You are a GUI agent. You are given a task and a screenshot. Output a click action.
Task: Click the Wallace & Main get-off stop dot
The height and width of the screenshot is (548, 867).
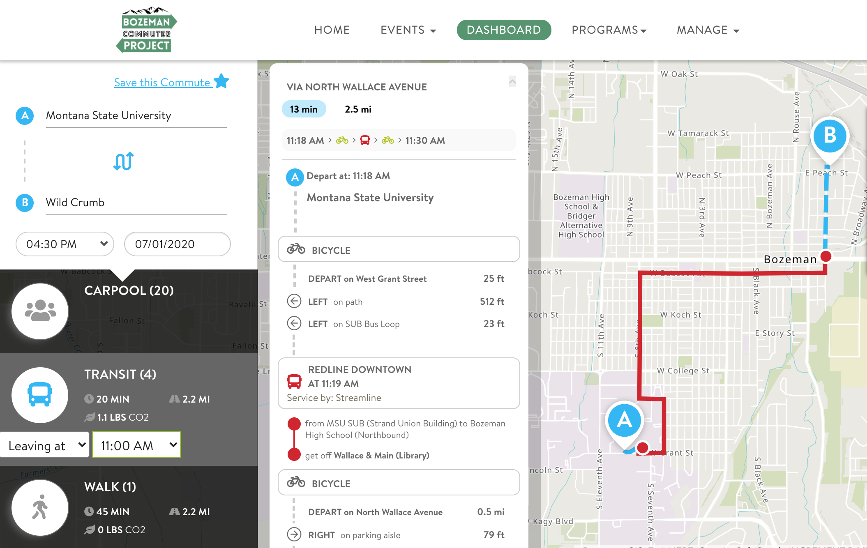pyautogui.click(x=294, y=454)
